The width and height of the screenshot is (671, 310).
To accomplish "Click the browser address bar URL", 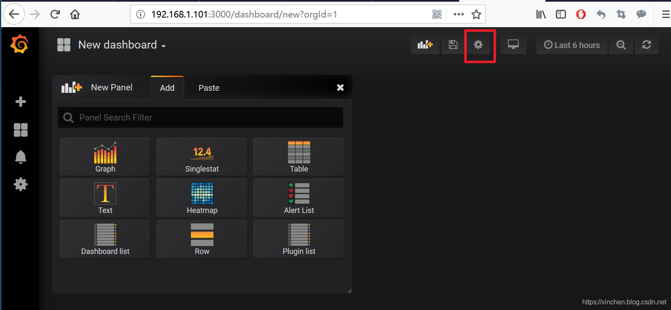I will pyautogui.click(x=244, y=15).
